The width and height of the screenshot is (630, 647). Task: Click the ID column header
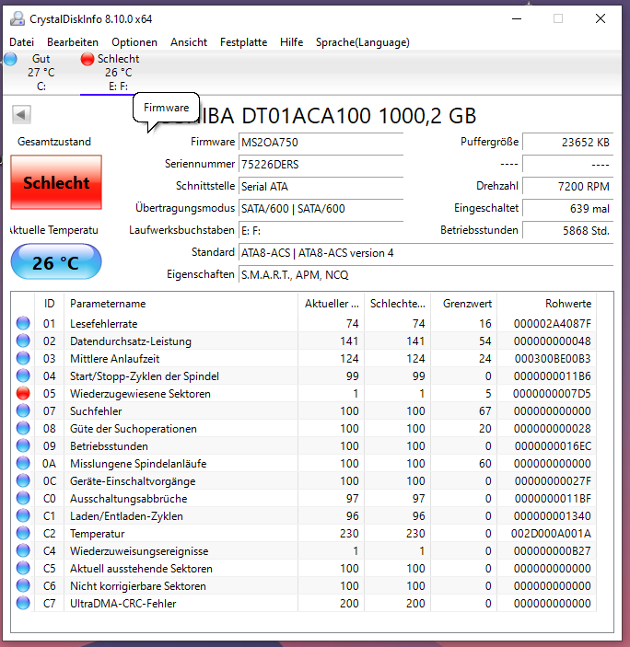49,304
